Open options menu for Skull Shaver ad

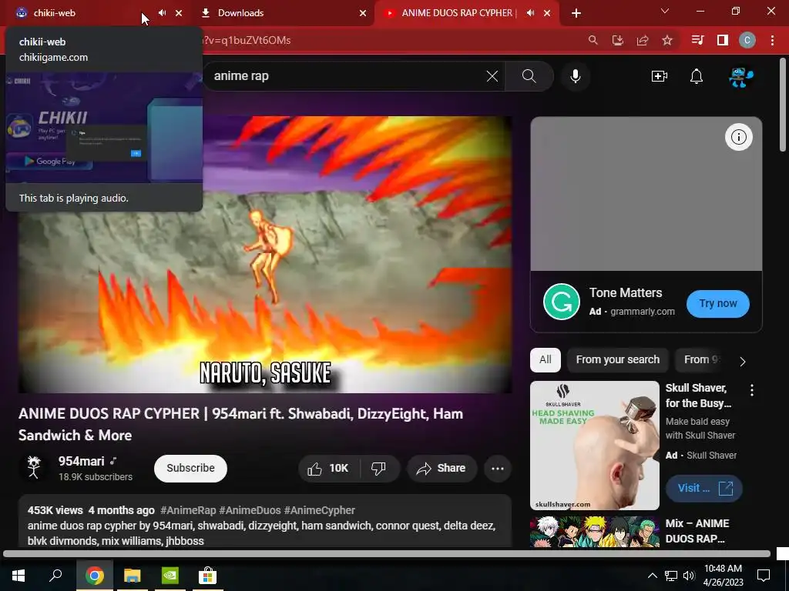click(752, 390)
